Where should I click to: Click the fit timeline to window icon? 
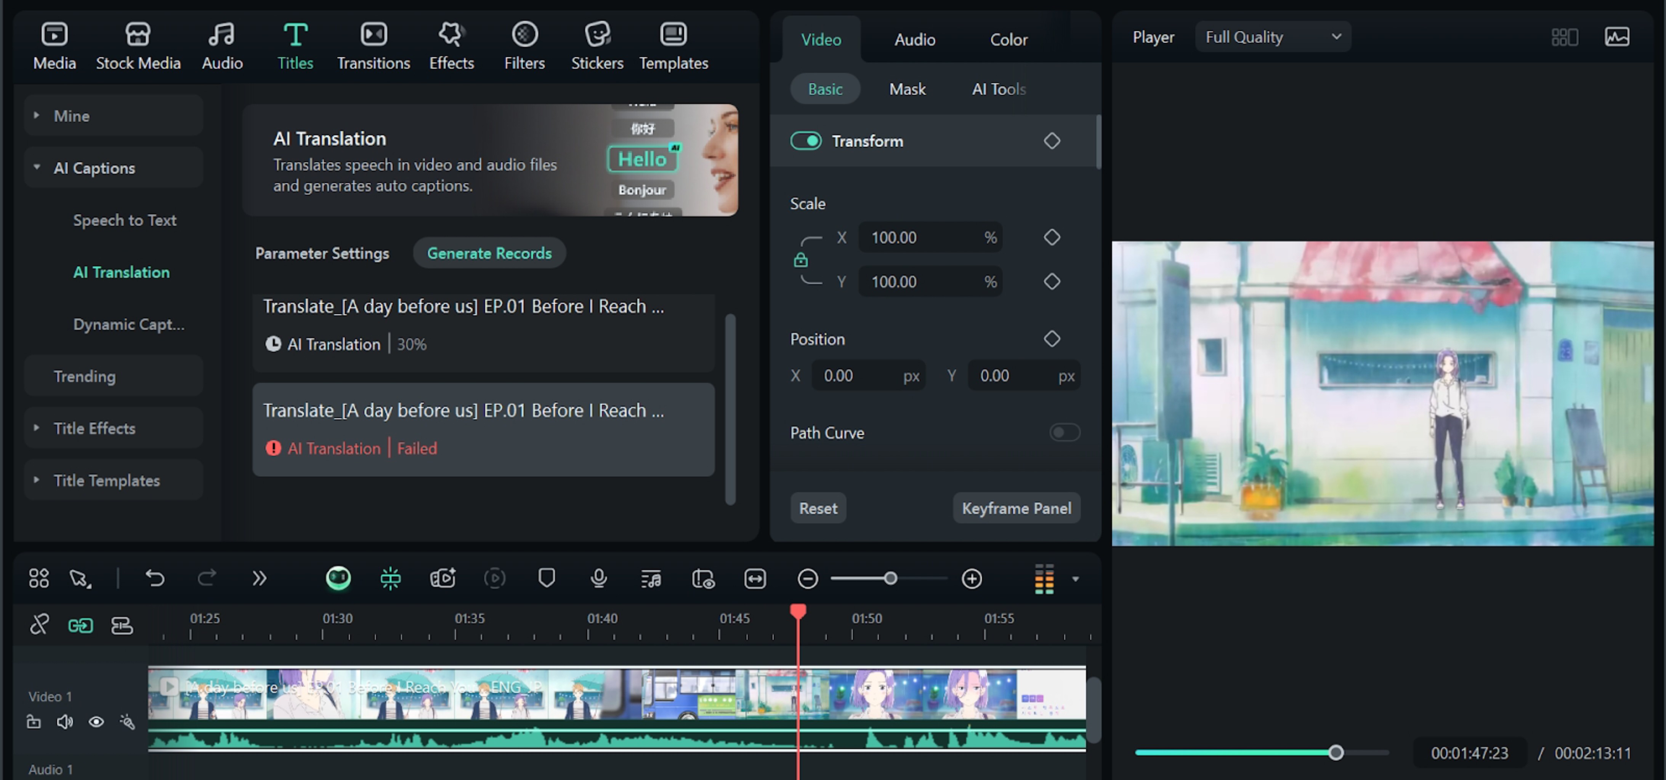755,578
